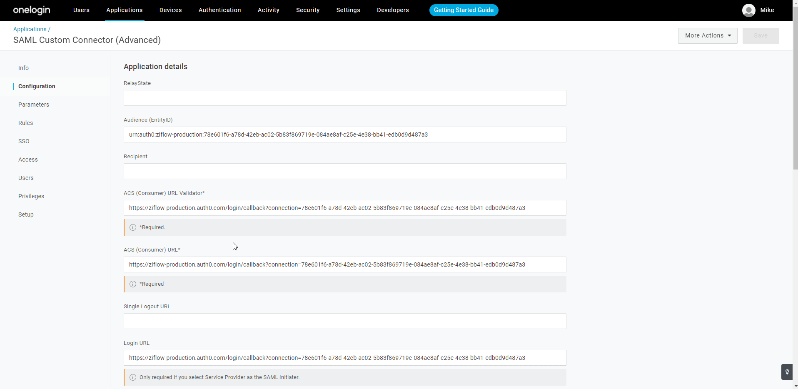Image resolution: width=798 pixels, height=389 pixels.
Task: Click the Mike user avatar icon
Action: (x=748, y=10)
